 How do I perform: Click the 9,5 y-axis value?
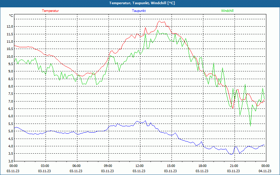coord(10,64)
